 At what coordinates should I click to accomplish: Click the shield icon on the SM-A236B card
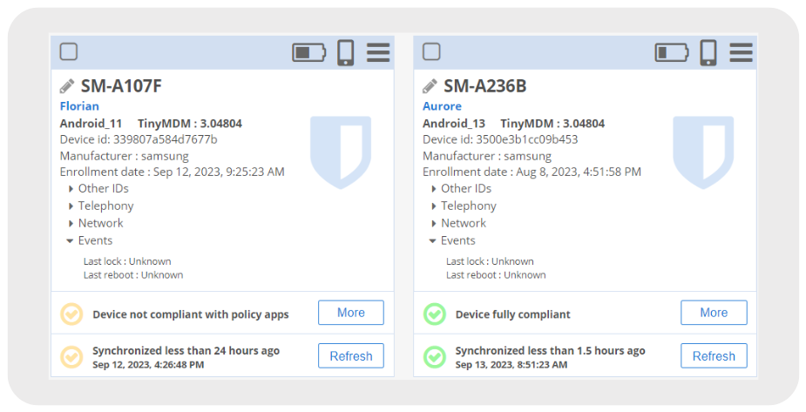point(703,152)
